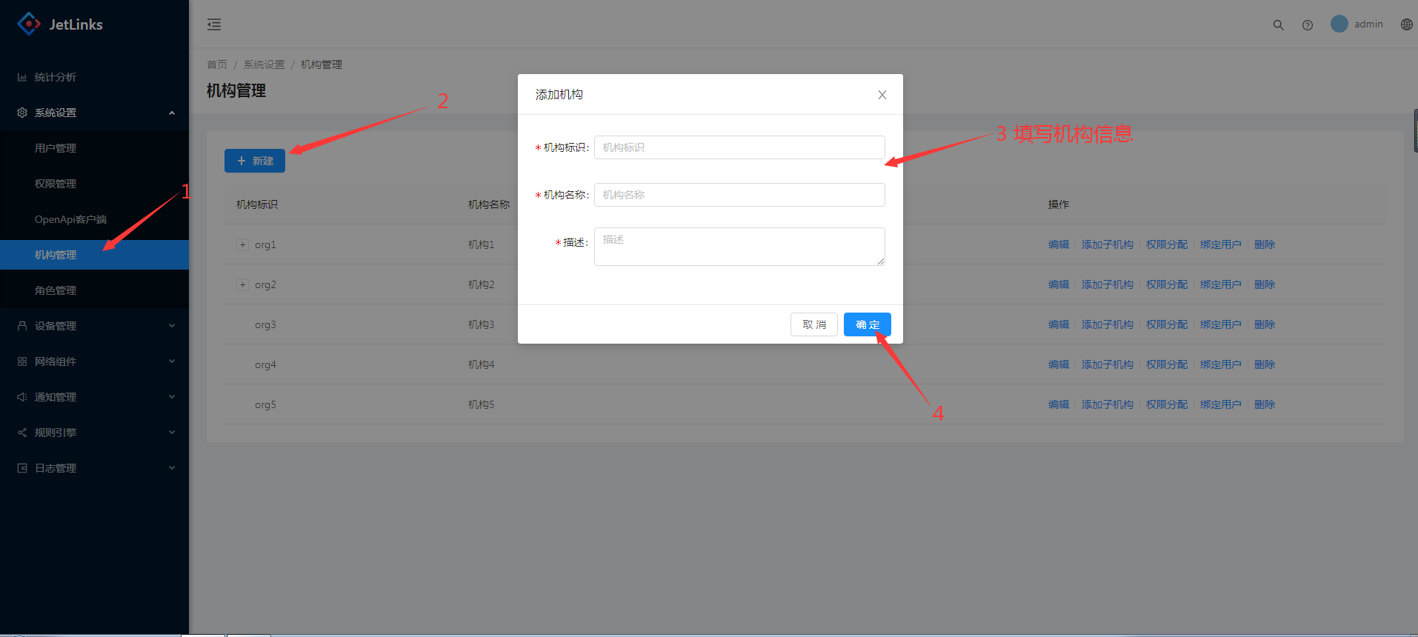
Task: Collapse the sidebar with the menu-fold icon
Action: 214,24
